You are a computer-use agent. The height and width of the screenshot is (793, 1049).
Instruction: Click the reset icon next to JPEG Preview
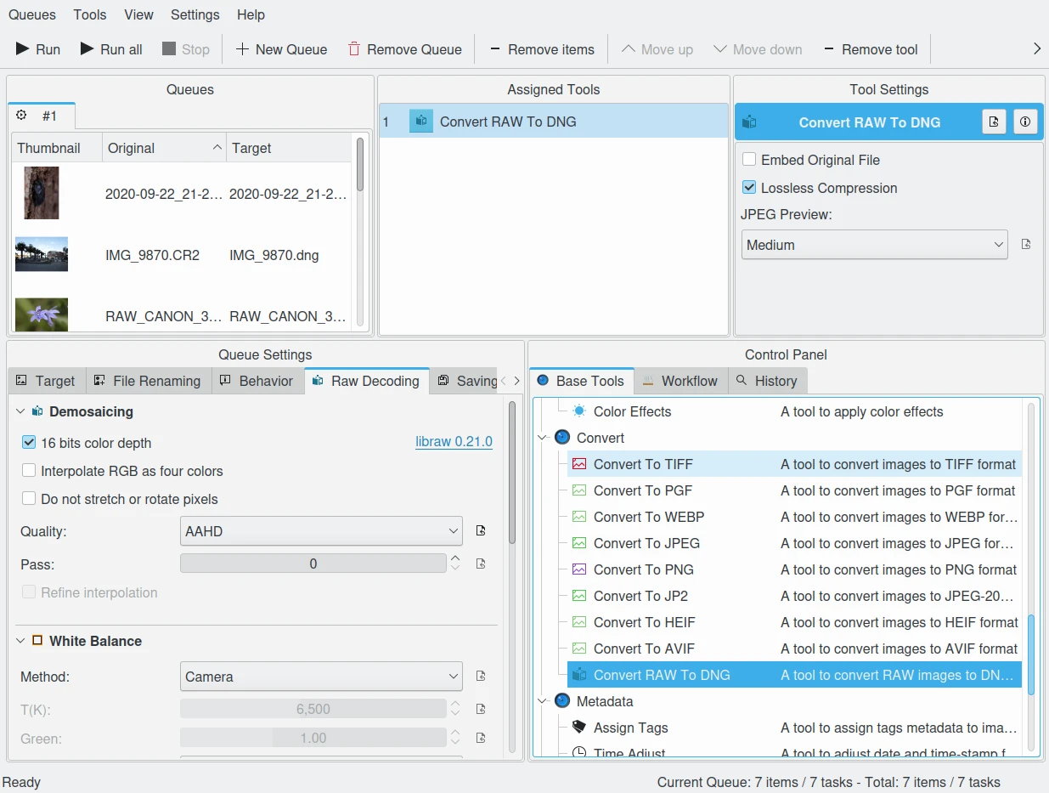click(1026, 245)
